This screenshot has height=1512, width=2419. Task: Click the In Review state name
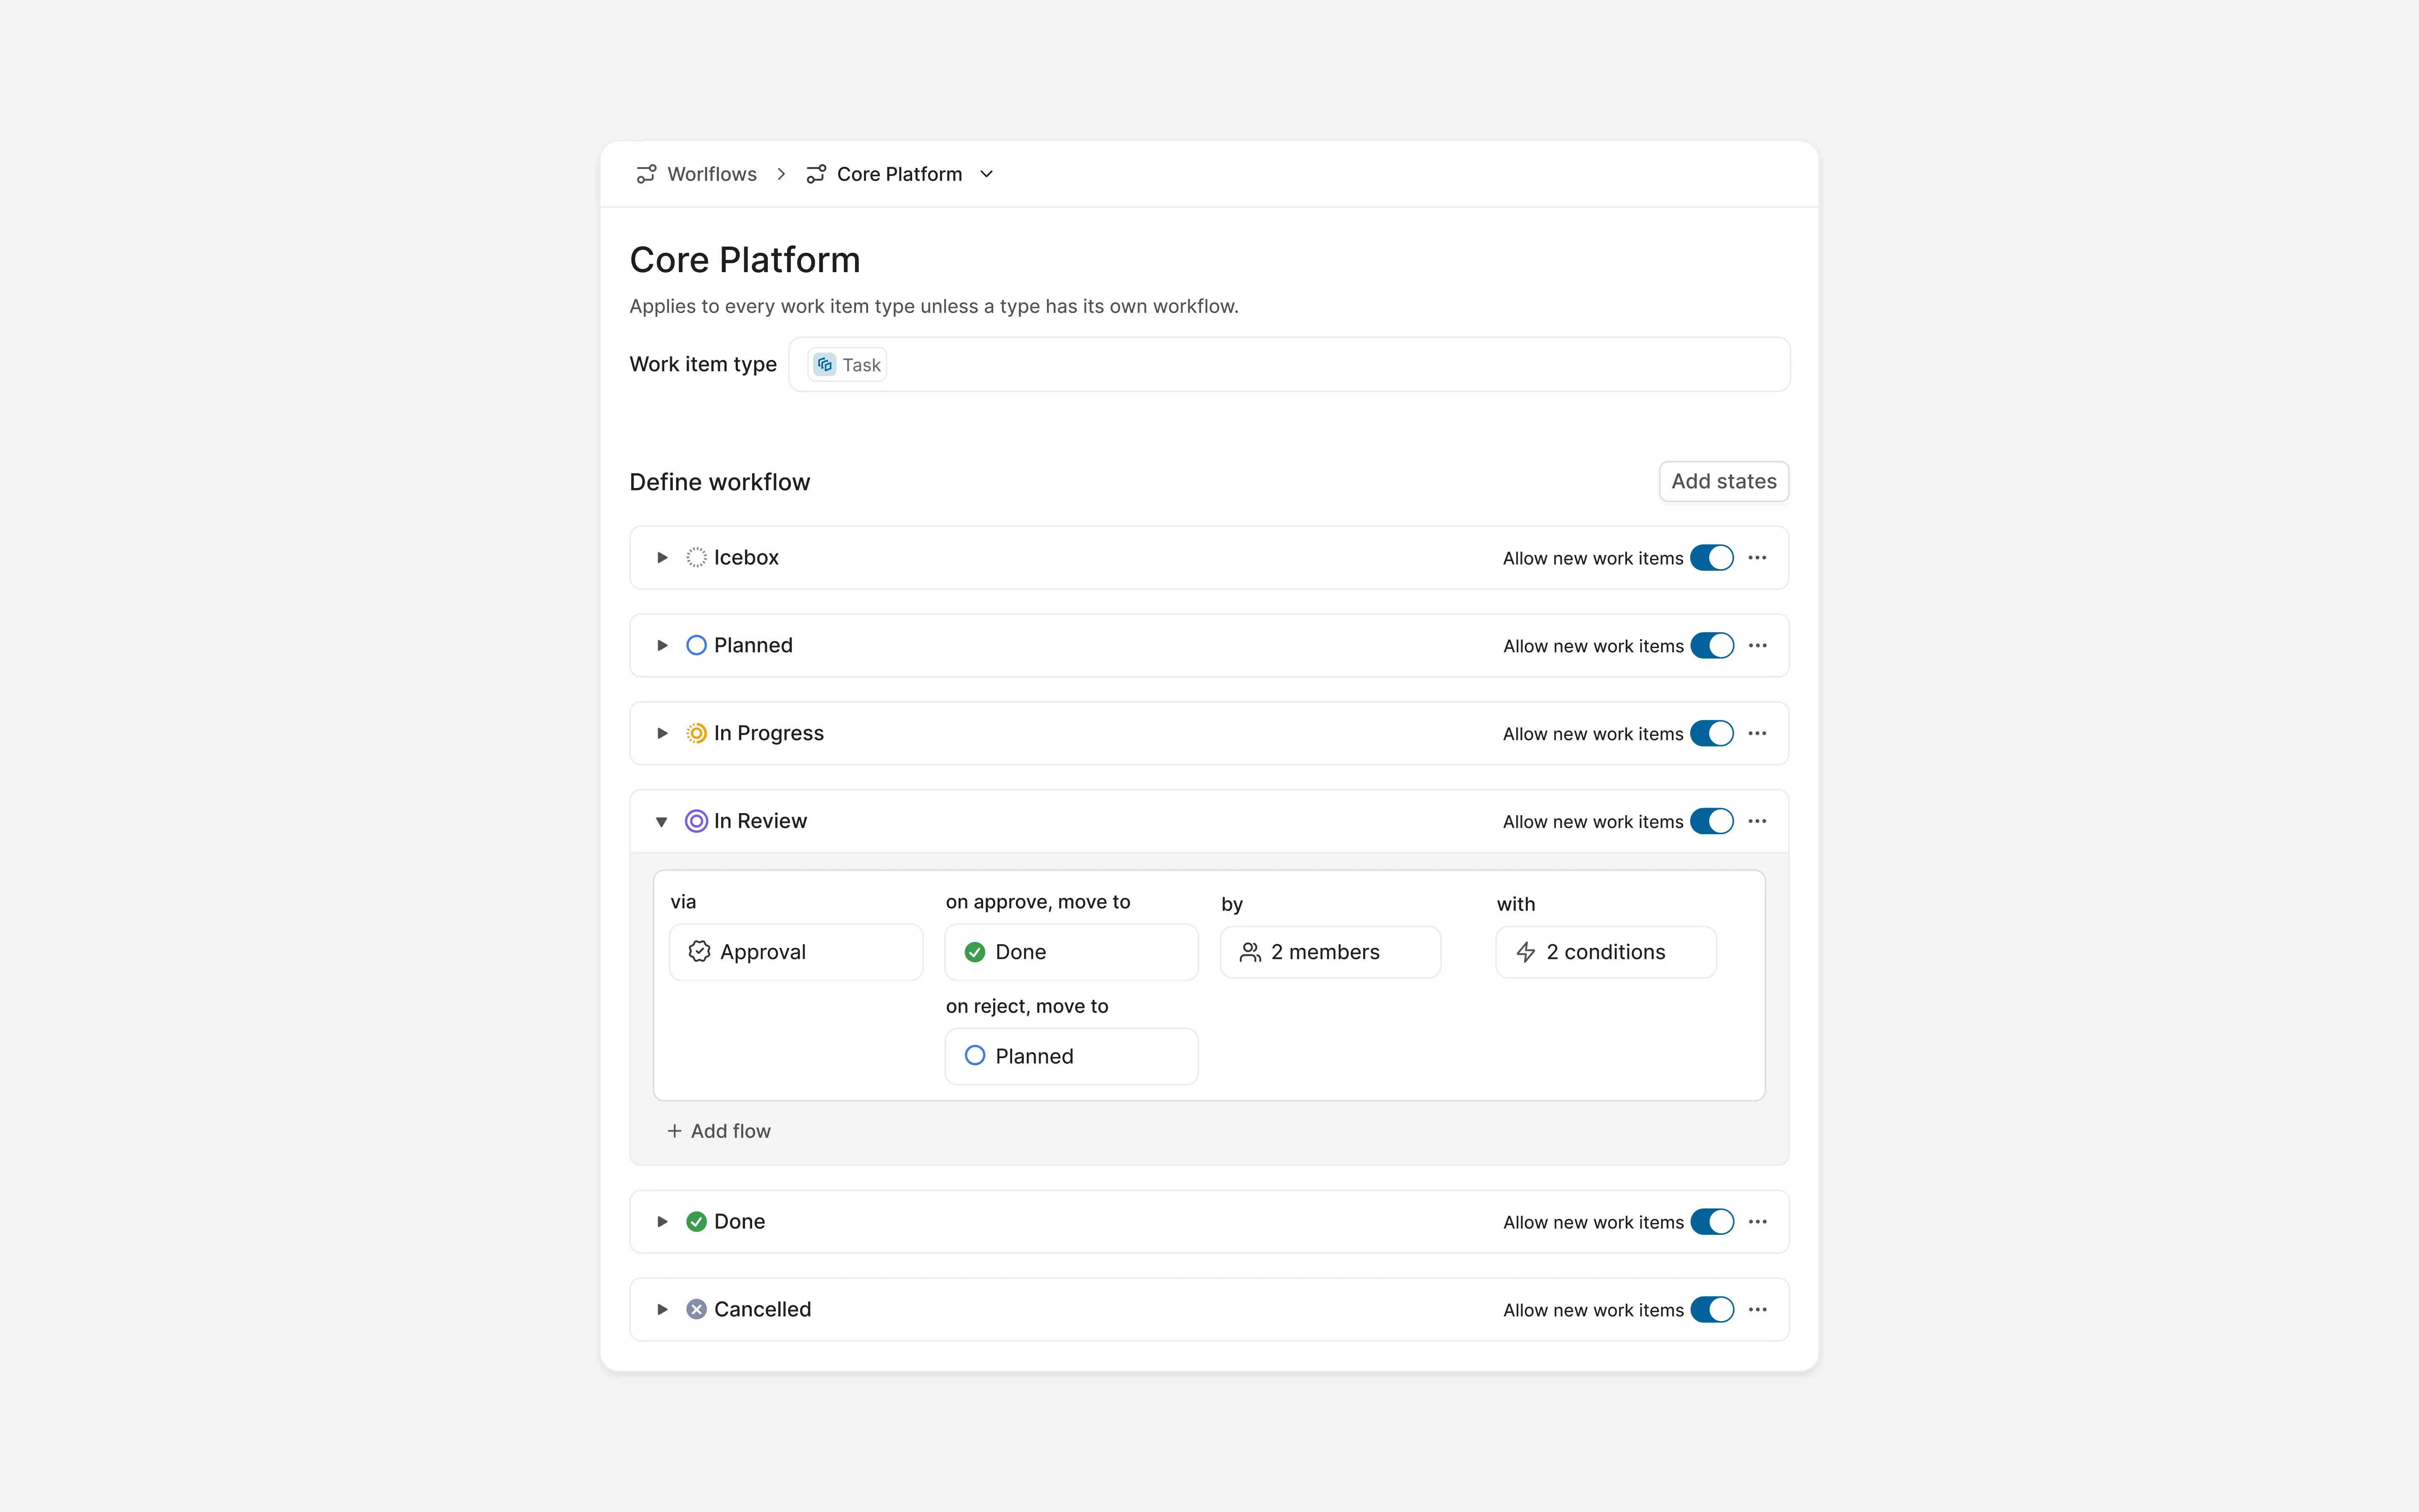[x=761, y=822]
